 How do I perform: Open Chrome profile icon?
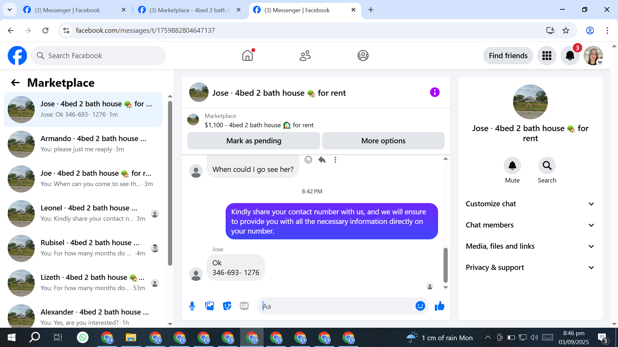[x=590, y=31]
